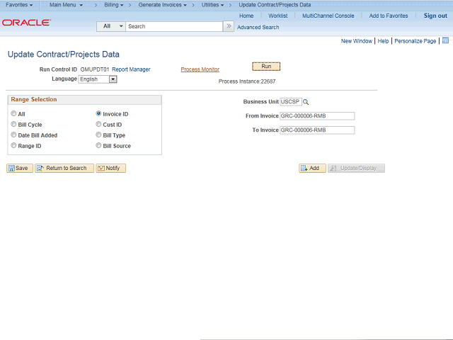Open the page settings grid icon near Personalize Page
Screen dimensions: 453x340
pos(445,41)
